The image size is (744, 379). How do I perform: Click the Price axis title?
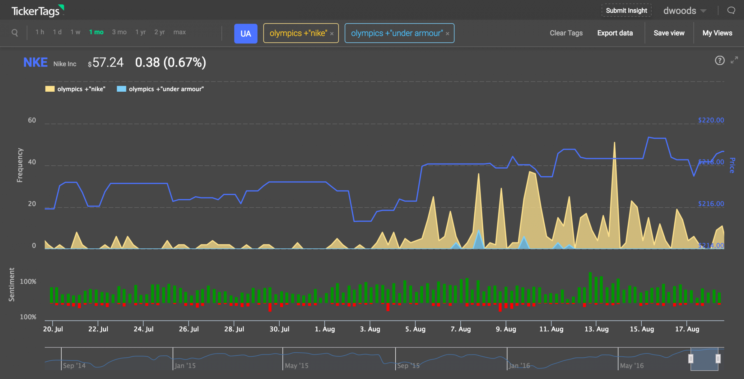pos(732,165)
